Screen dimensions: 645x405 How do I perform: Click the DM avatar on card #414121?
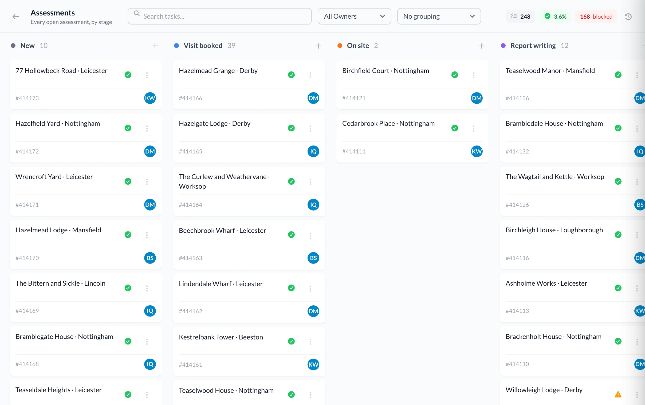pos(477,98)
